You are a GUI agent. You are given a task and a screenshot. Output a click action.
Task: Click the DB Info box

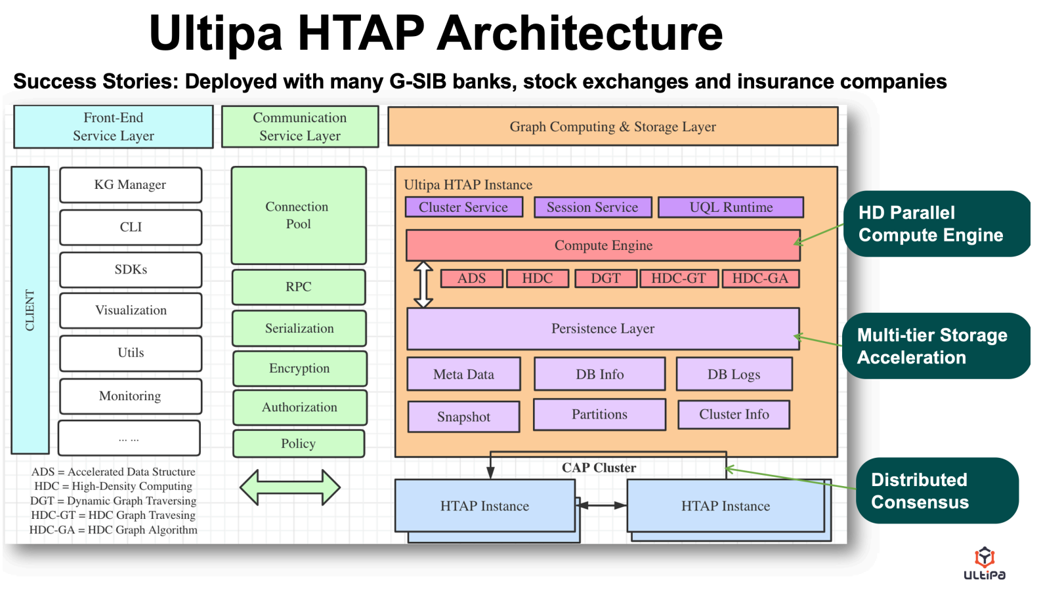point(600,374)
